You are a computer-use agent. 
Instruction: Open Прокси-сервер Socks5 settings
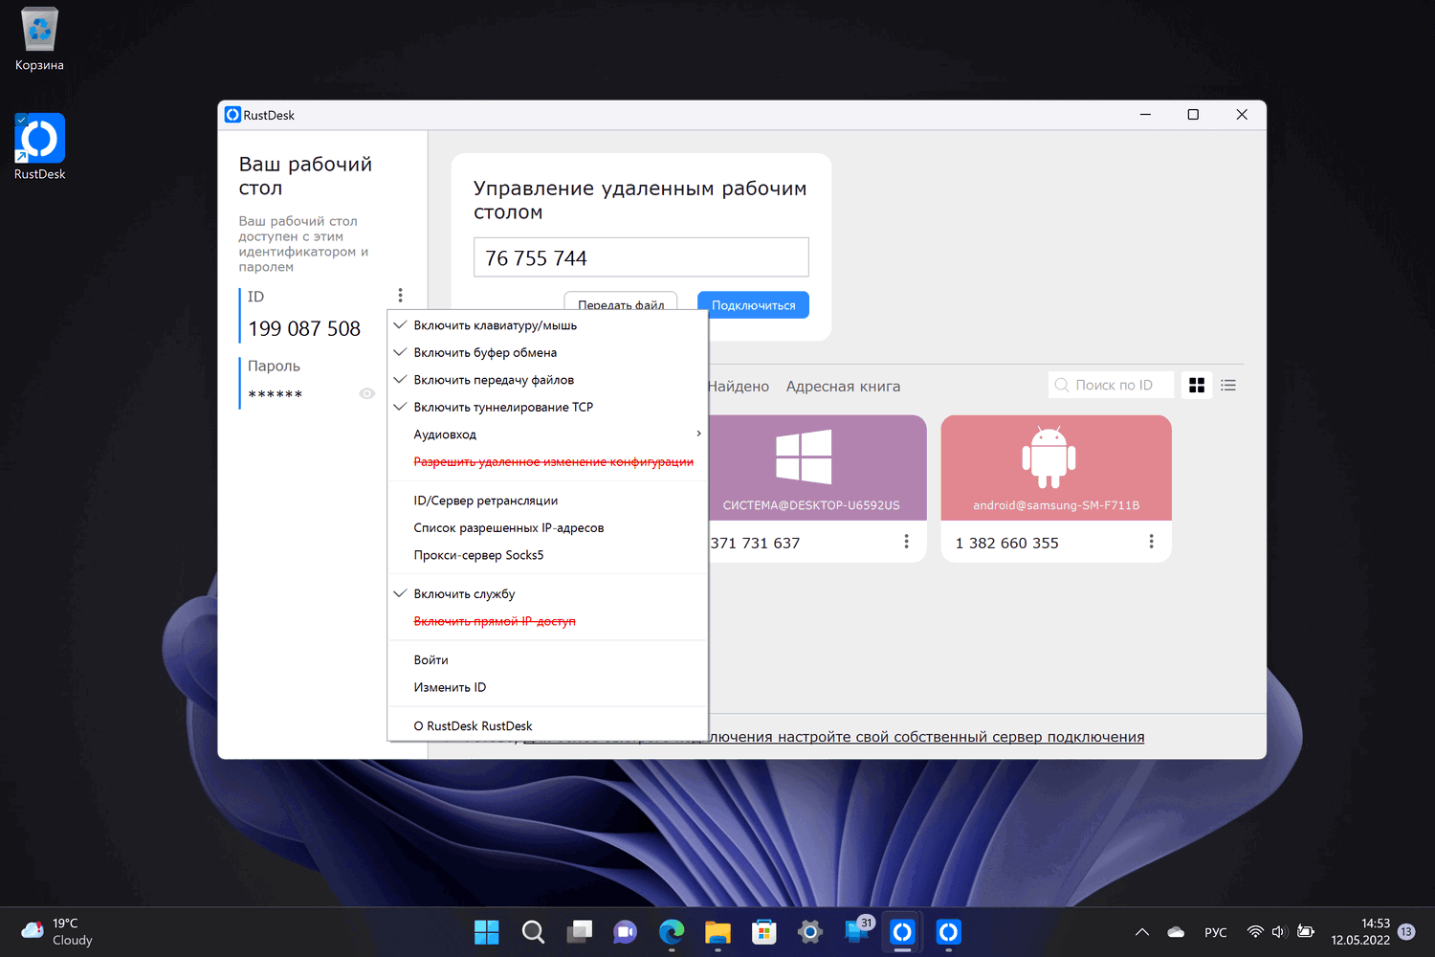[547, 555]
